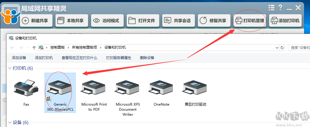Click the 新建共享 button
The image size is (310, 127).
coord(36,20)
